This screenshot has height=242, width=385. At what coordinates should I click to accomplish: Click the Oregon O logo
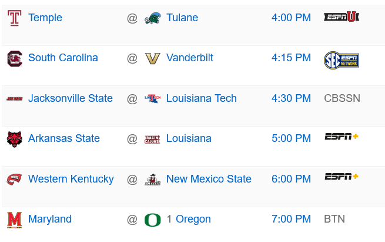(x=153, y=220)
